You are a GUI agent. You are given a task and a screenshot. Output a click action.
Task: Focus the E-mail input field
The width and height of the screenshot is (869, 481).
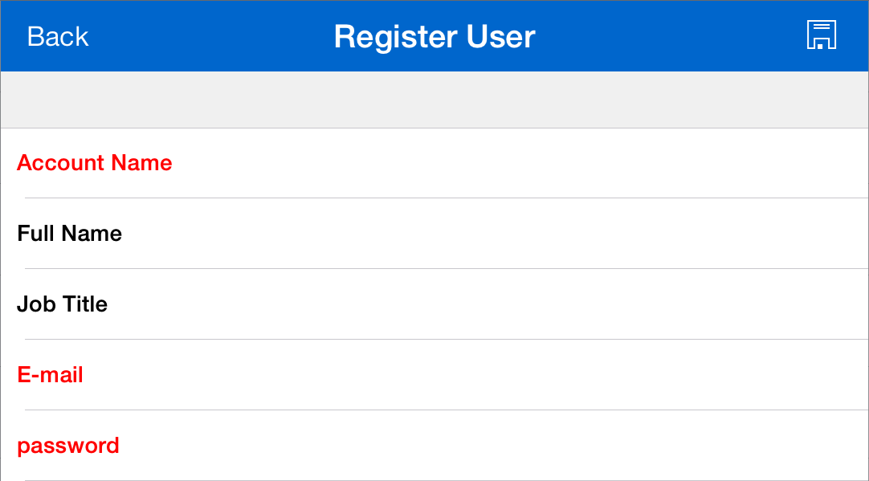coord(514,375)
